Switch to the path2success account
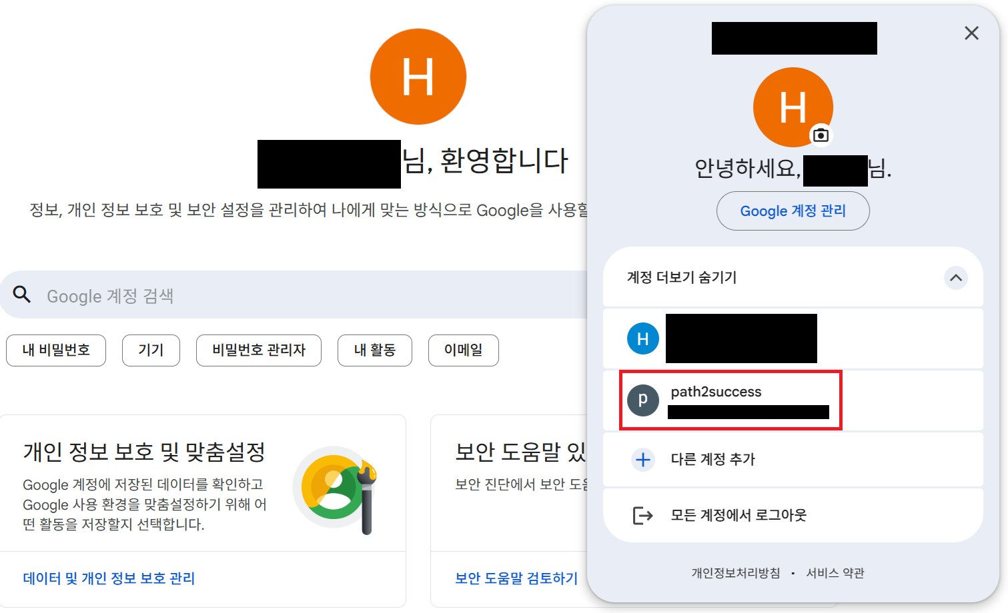Screen dimensions: 1008x613 tap(793, 400)
